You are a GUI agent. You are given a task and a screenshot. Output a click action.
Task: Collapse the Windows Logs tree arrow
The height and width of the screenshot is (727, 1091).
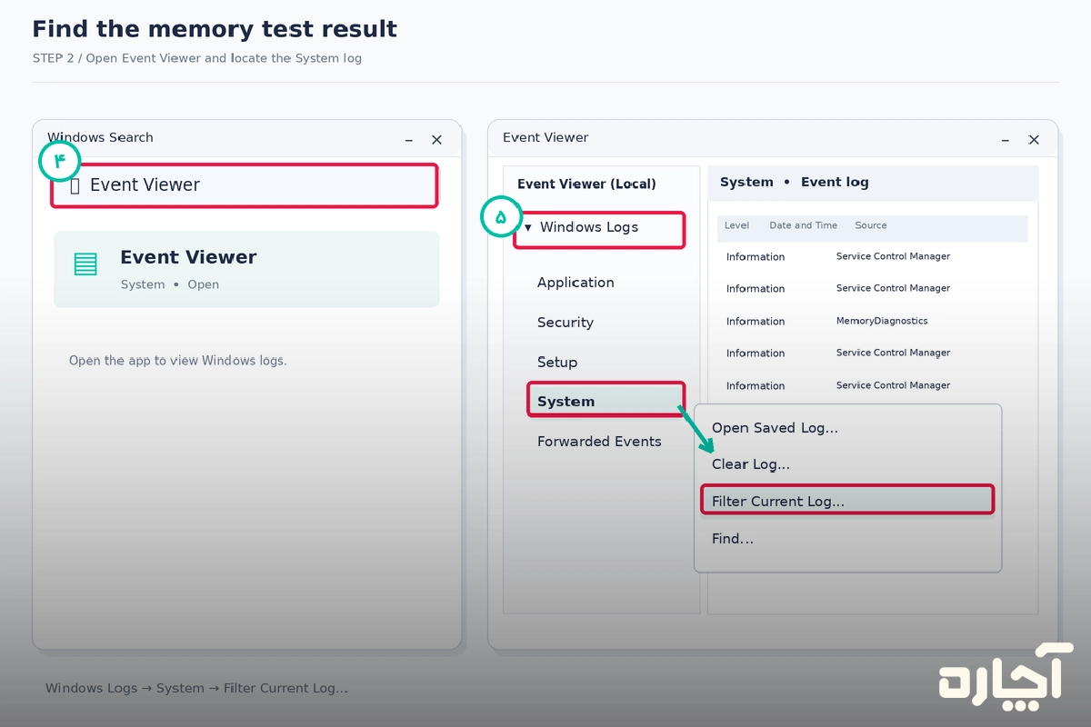(x=528, y=228)
